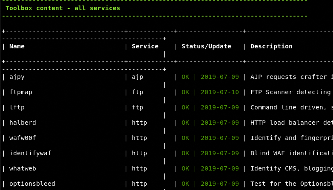Image resolution: width=333 pixels, height=190 pixels.
Task: Click the 'Toolbox content - all services' title
Action: tap(63, 8)
